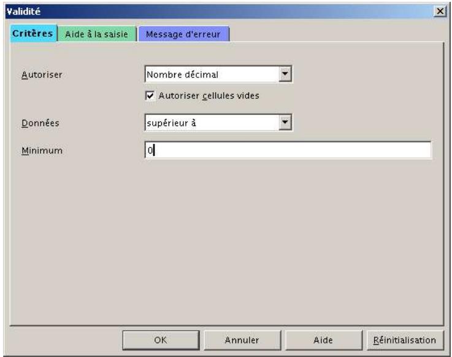Viewport: 452px width, 357px height.
Task: Open the Autoriser dropdown arrow
Action: [x=285, y=74]
